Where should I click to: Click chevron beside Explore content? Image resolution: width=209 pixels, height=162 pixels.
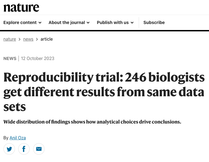(40, 23)
